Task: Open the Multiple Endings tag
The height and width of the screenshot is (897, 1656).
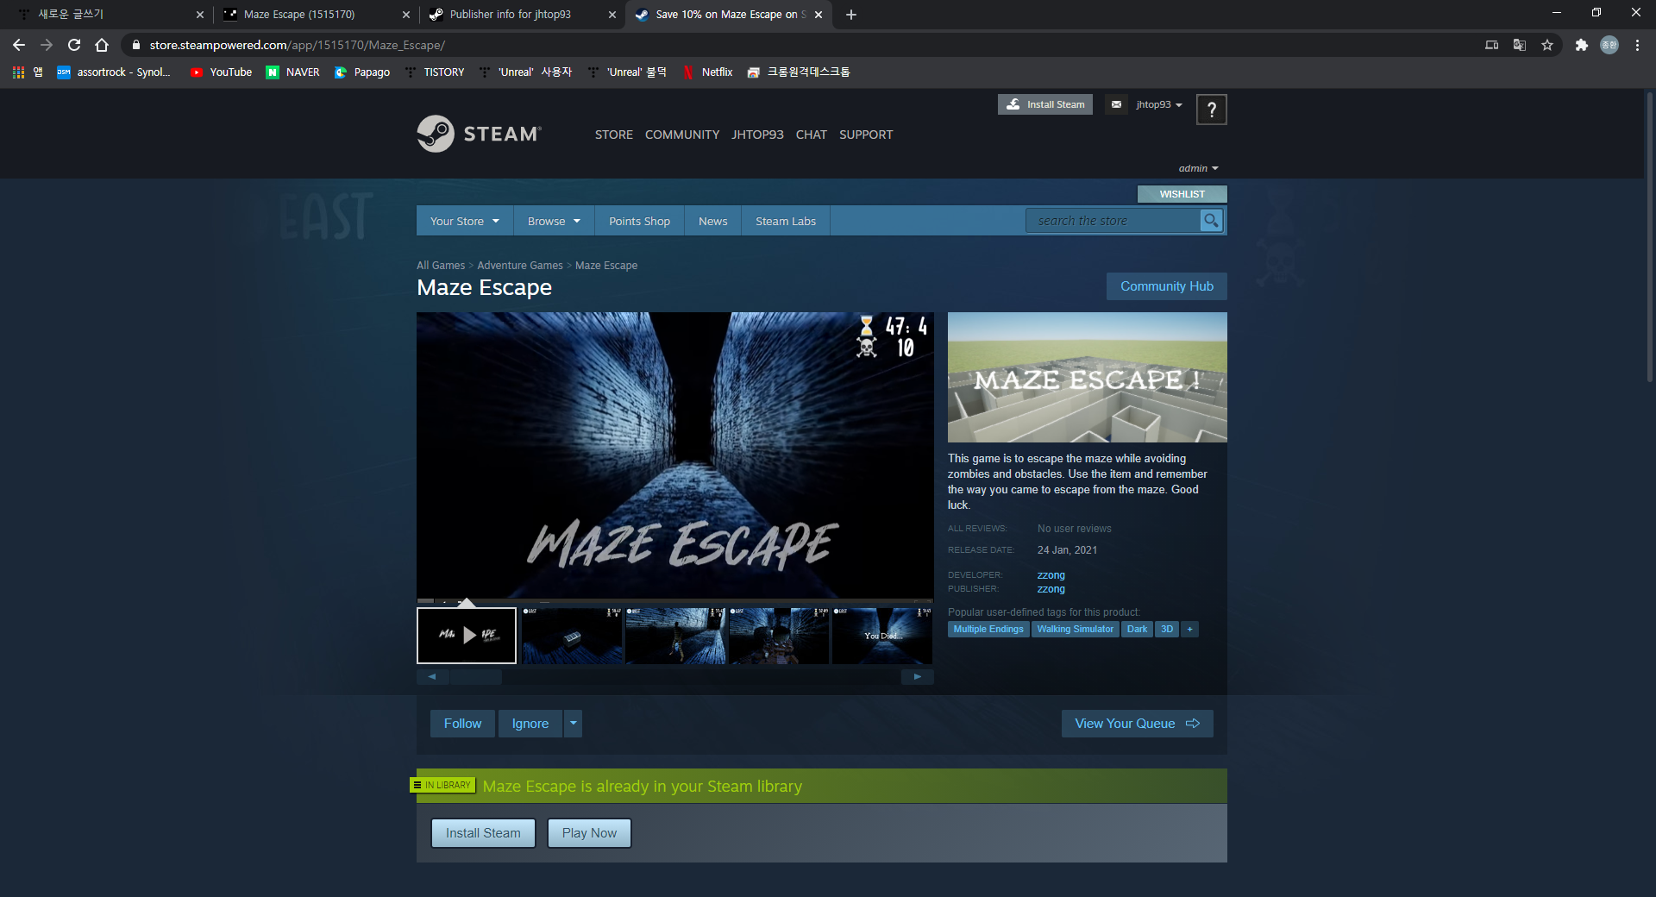Action: click(x=988, y=629)
